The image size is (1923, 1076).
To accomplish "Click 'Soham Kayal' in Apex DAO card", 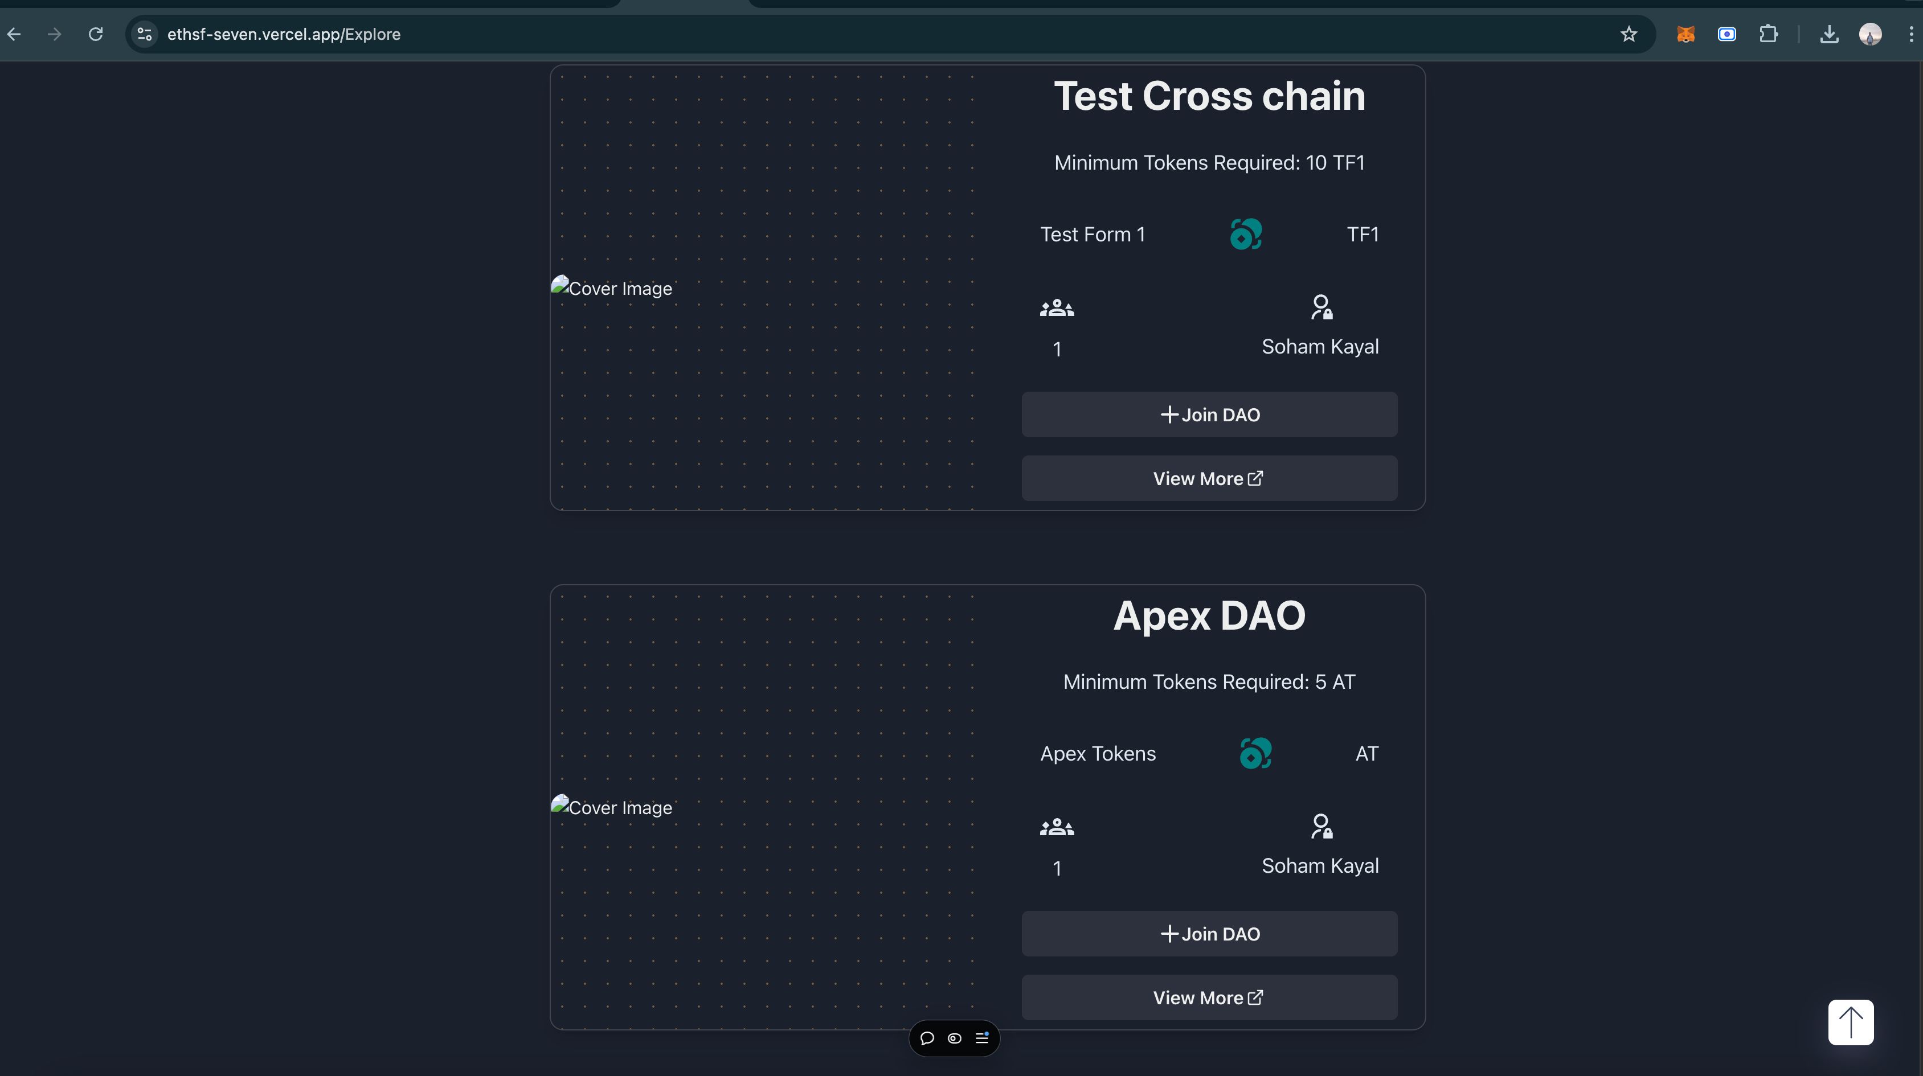I will (x=1320, y=866).
